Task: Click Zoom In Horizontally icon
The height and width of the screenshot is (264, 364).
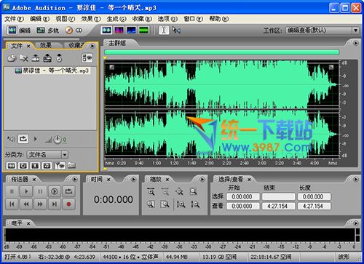Action: click(x=151, y=192)
